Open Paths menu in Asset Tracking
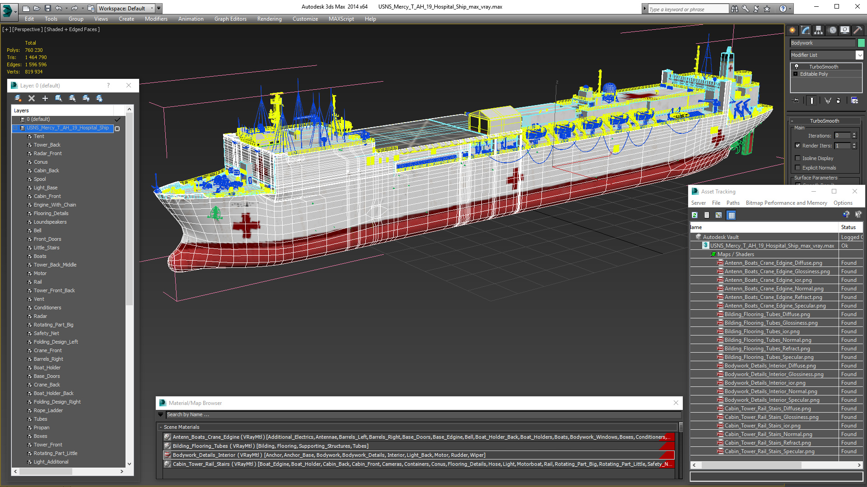 click(733, 203)
